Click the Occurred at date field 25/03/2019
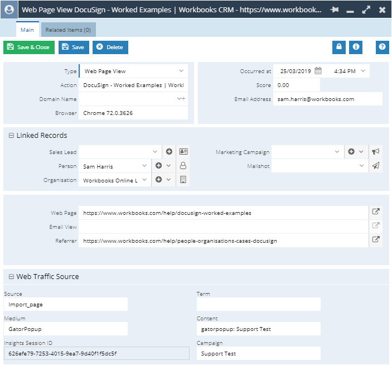Screen dimensions: 392x365 [296, 71]
